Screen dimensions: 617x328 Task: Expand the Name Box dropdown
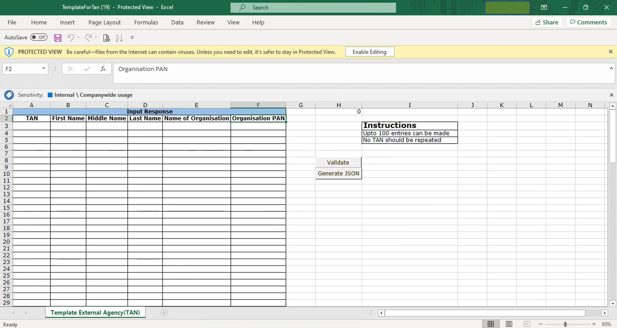coord(44,69)
